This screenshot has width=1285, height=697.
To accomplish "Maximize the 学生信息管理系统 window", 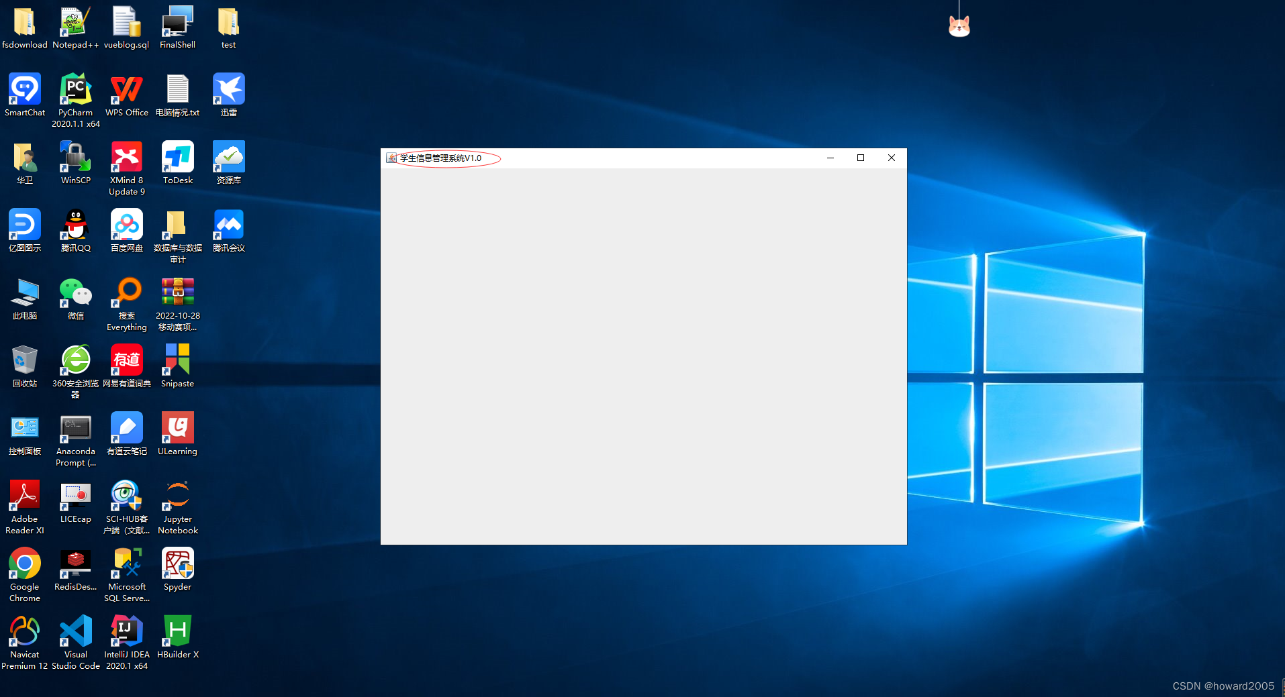I will coord(861,158).
